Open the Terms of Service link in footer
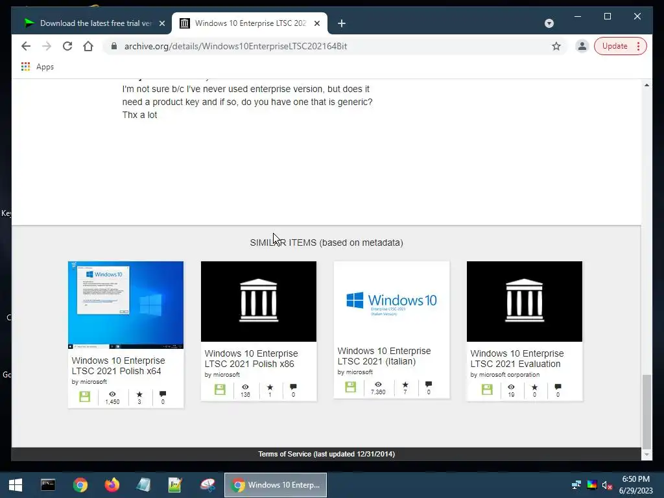Viewport: 664px width, 498px height. 327,454
